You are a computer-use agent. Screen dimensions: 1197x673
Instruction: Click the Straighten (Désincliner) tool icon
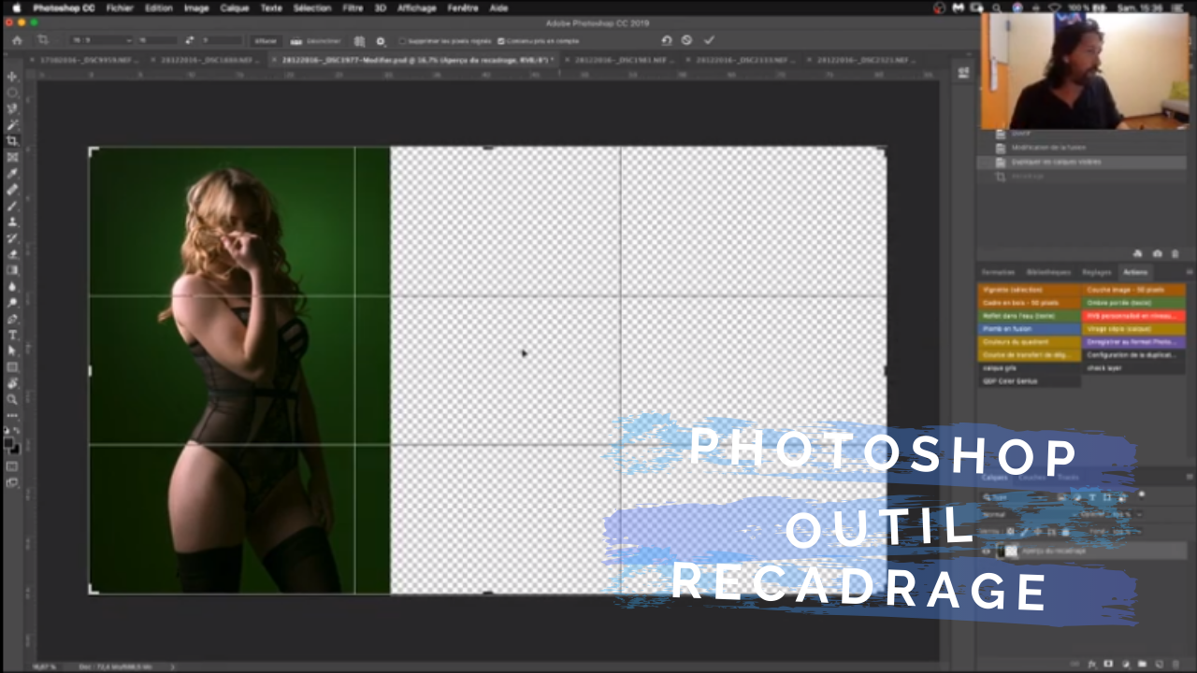tap(296, 41)
